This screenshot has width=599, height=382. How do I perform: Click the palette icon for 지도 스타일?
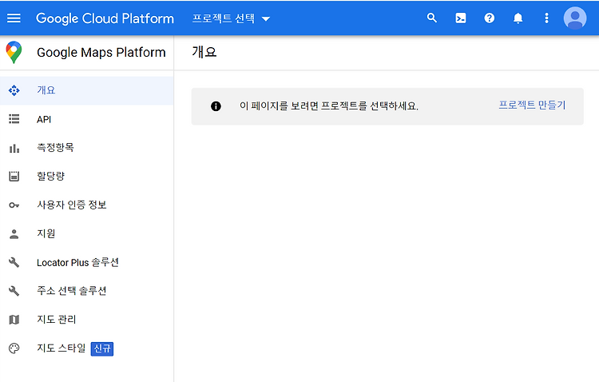(14, 348)
